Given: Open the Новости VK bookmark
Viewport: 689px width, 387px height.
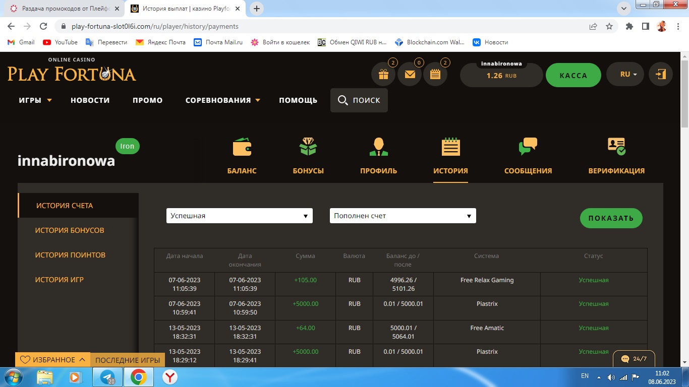Looking at the screenshot, I should pos(490,42).
